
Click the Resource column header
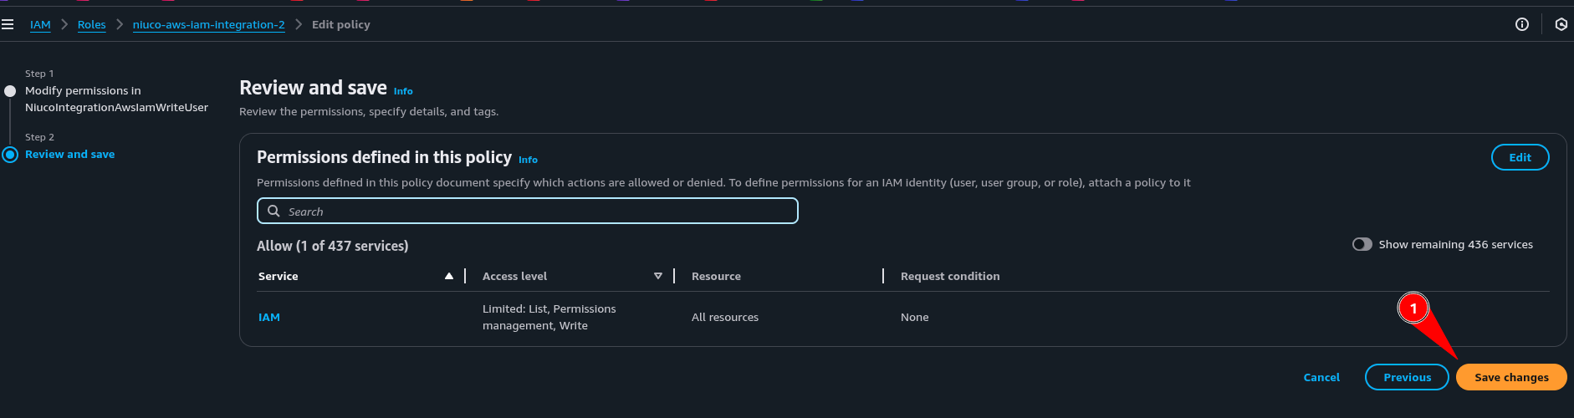pyautogui.click(x=717, y=276)
